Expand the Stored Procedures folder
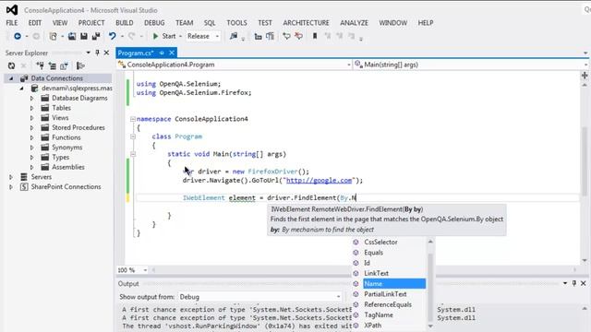The height and width of the screenshot is (332, 591). tap(32, 127)
